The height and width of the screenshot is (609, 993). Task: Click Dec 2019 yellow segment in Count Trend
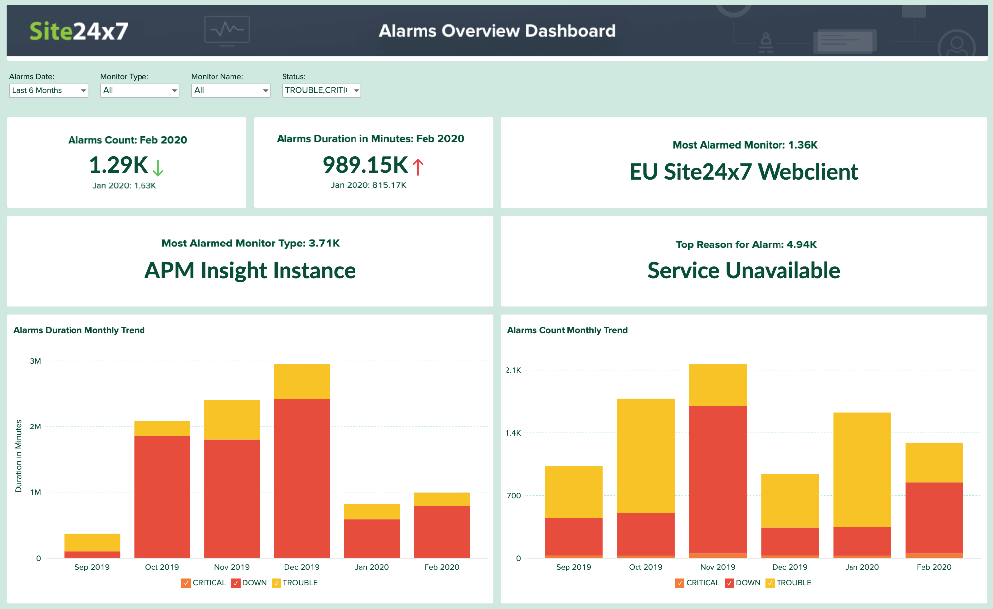point(790,501)
